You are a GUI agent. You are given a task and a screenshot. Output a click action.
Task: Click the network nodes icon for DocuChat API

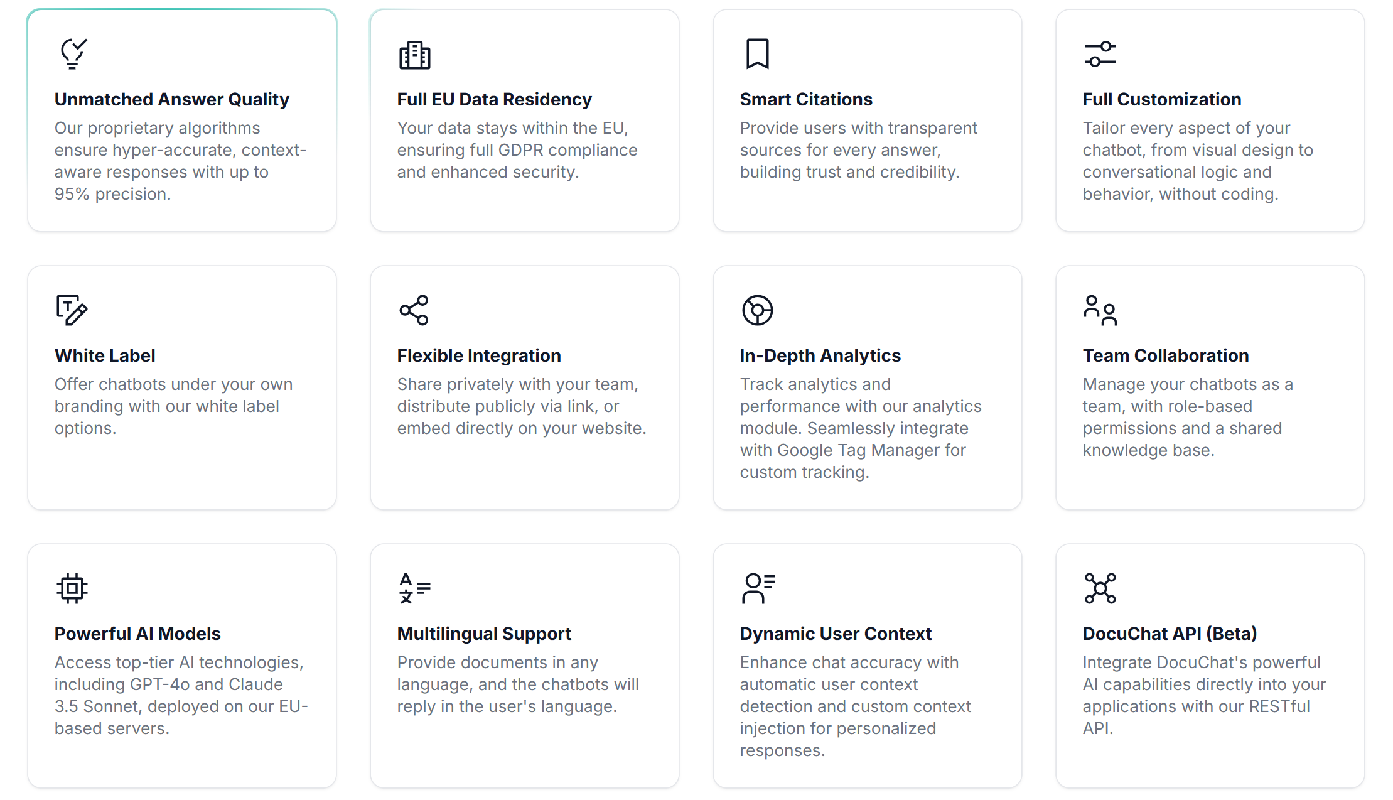coord(1100,588)
